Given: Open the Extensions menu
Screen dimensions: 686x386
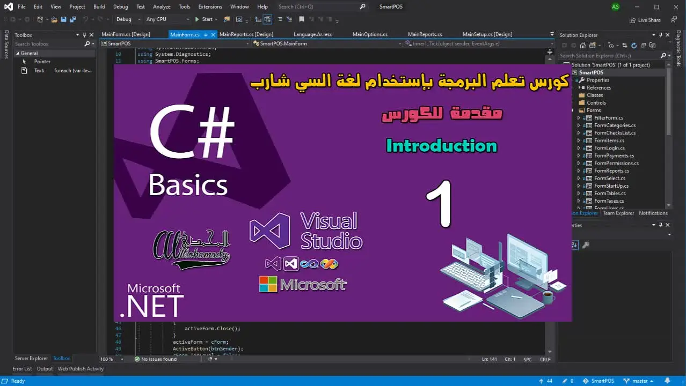Looking at the screenshot, I should (210, 6).
